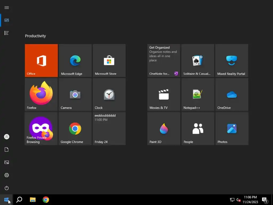Screen dimensions: 273x205
Task: Switch to the Pinned tiles view
Action: pos(7,20)
